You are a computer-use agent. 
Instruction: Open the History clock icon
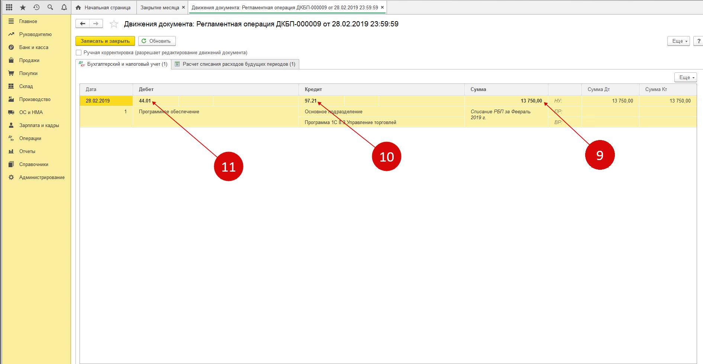click(x=36, y=7)
